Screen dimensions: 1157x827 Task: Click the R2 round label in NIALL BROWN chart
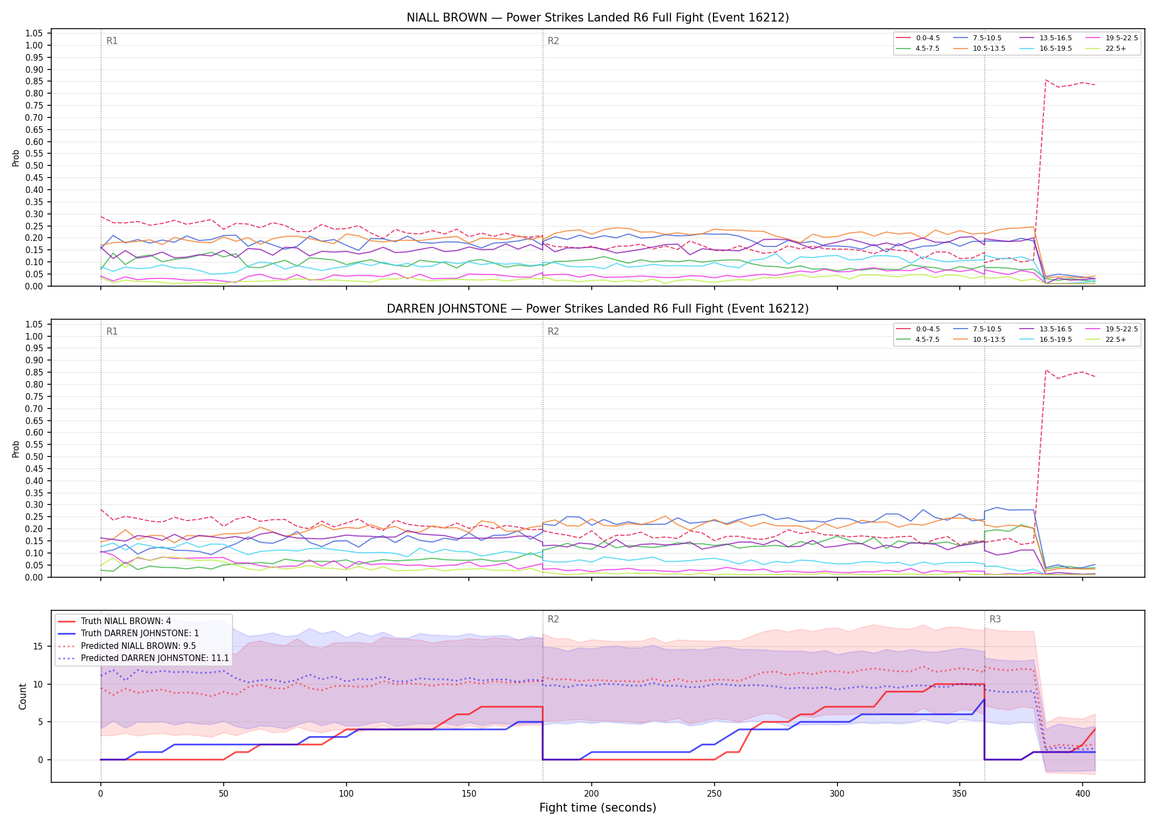553,41
